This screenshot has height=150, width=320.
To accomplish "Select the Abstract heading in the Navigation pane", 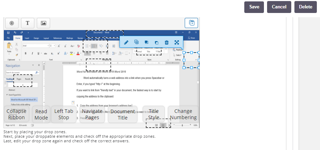I will 12,90.
